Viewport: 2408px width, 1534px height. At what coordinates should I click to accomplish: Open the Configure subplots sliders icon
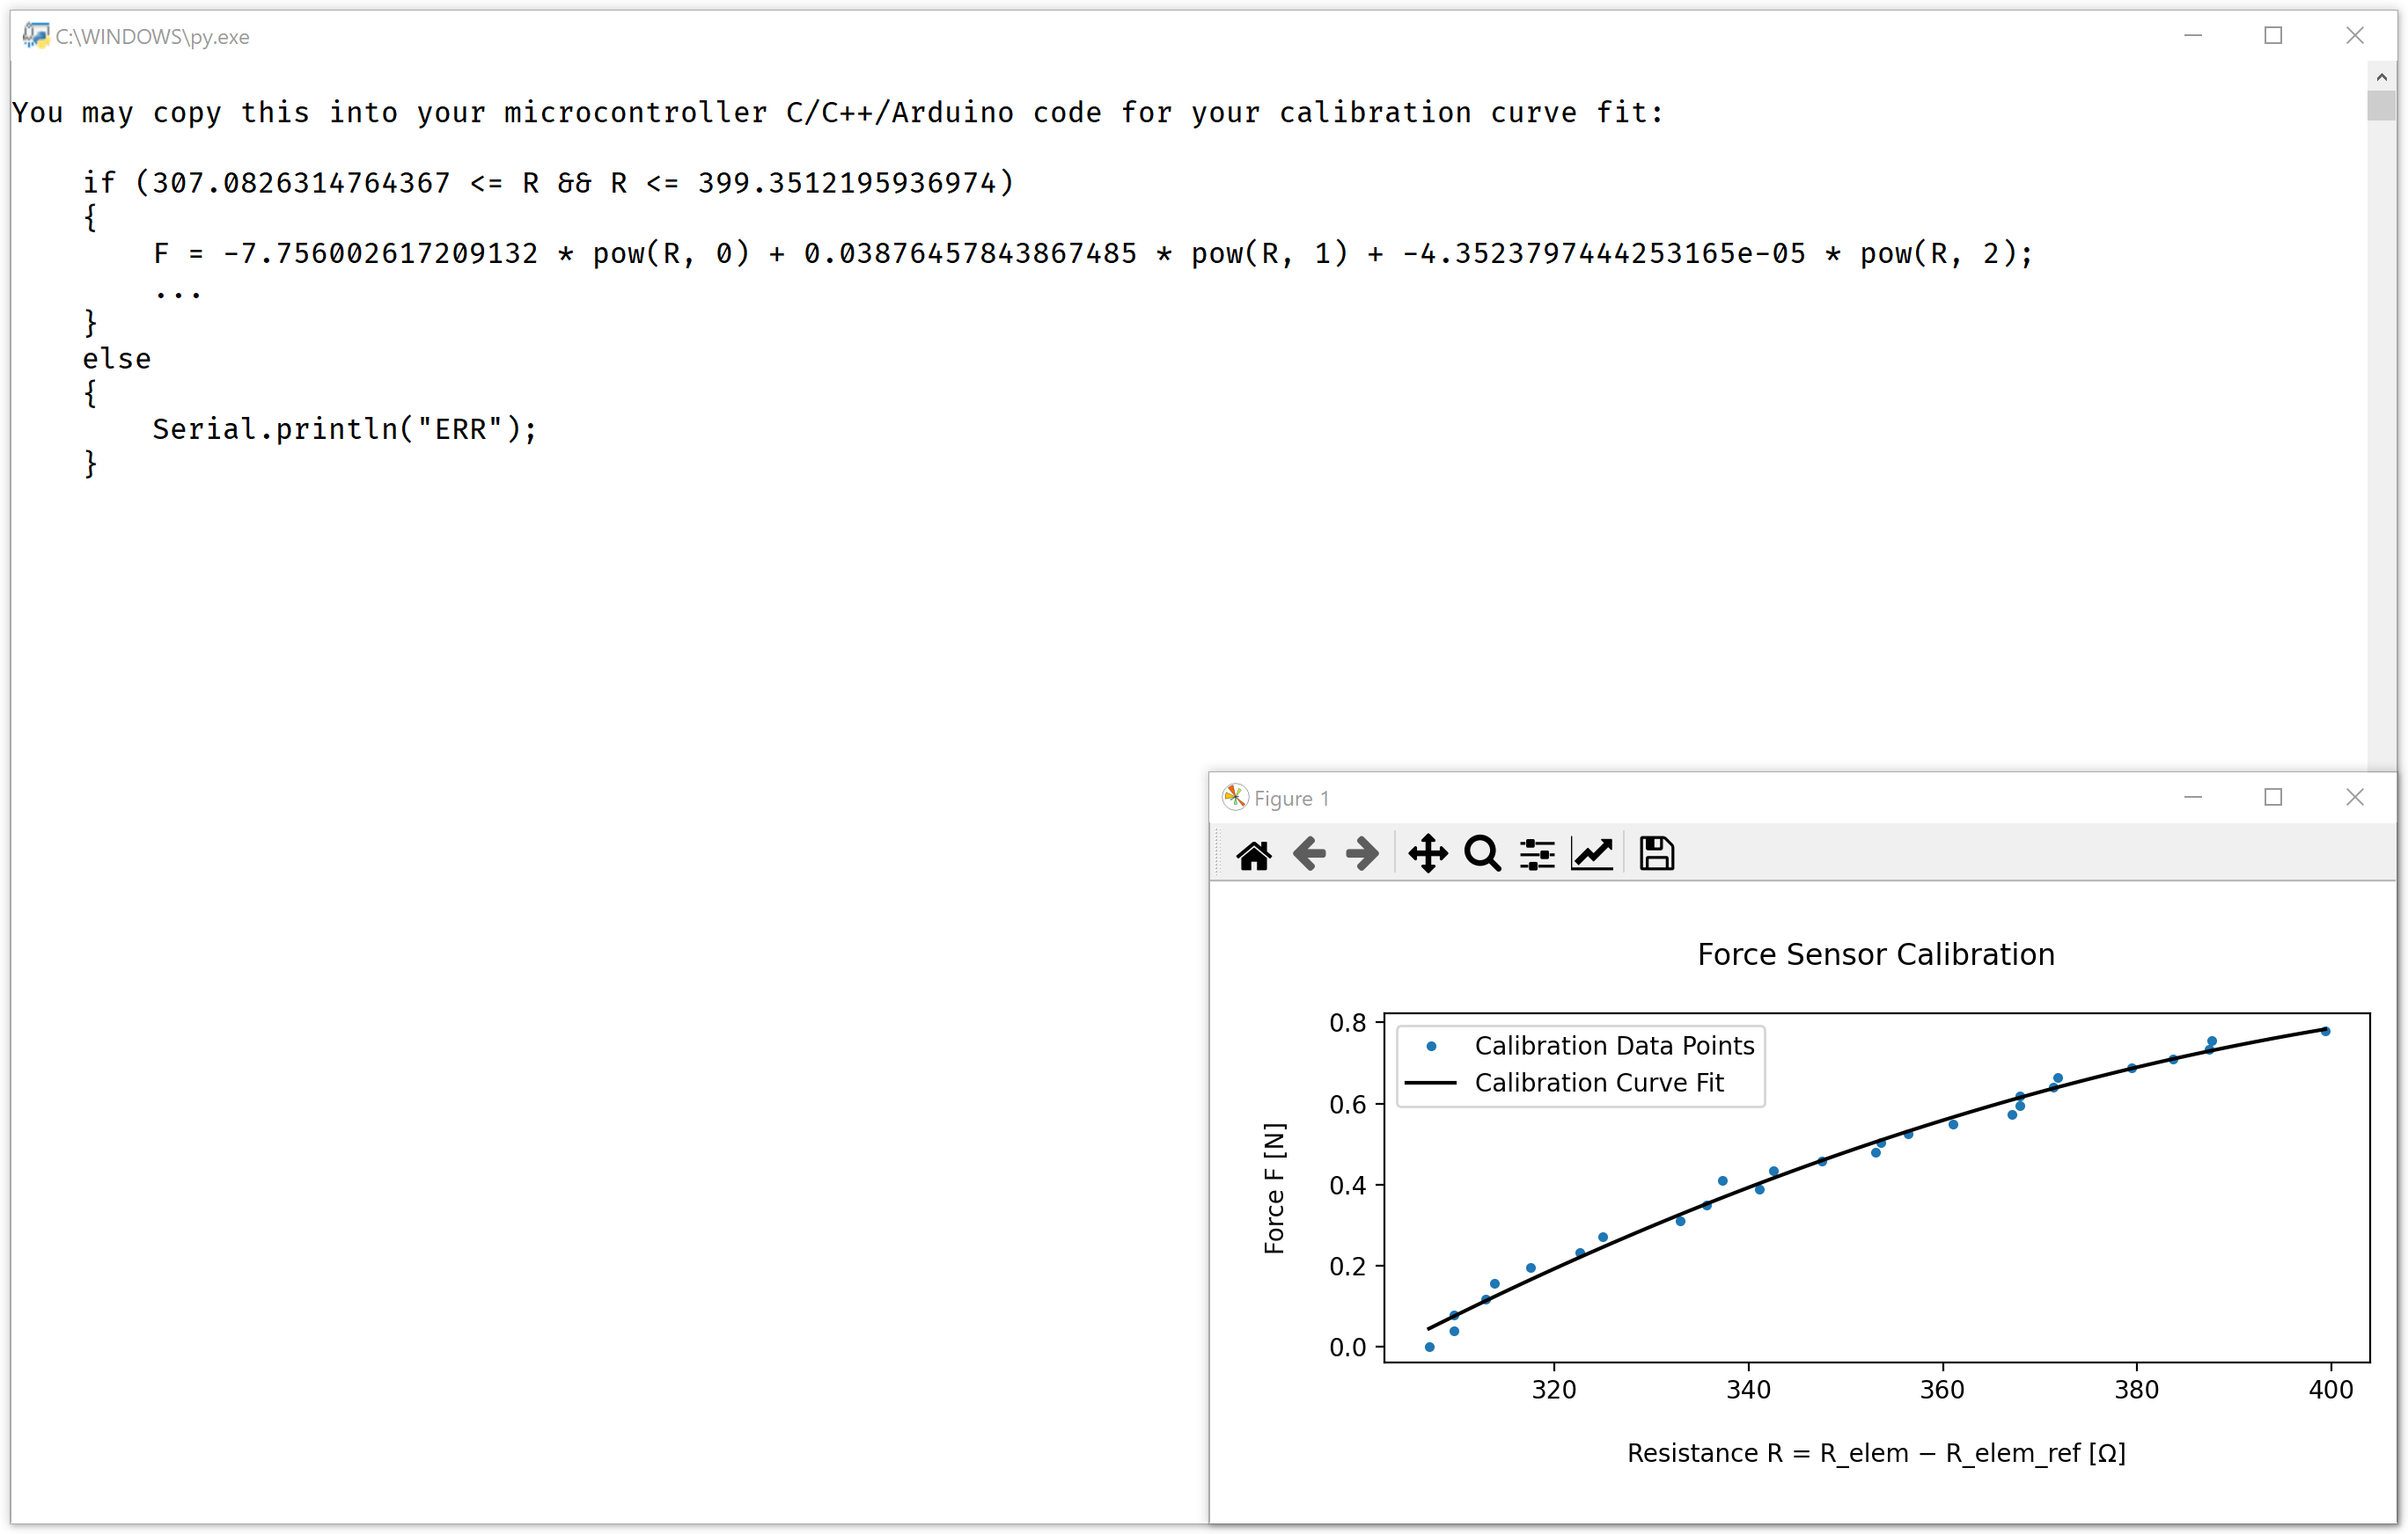click(1537, 854)
